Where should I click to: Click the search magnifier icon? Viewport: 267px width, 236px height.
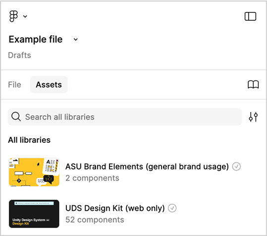click(x=16, y=117)
